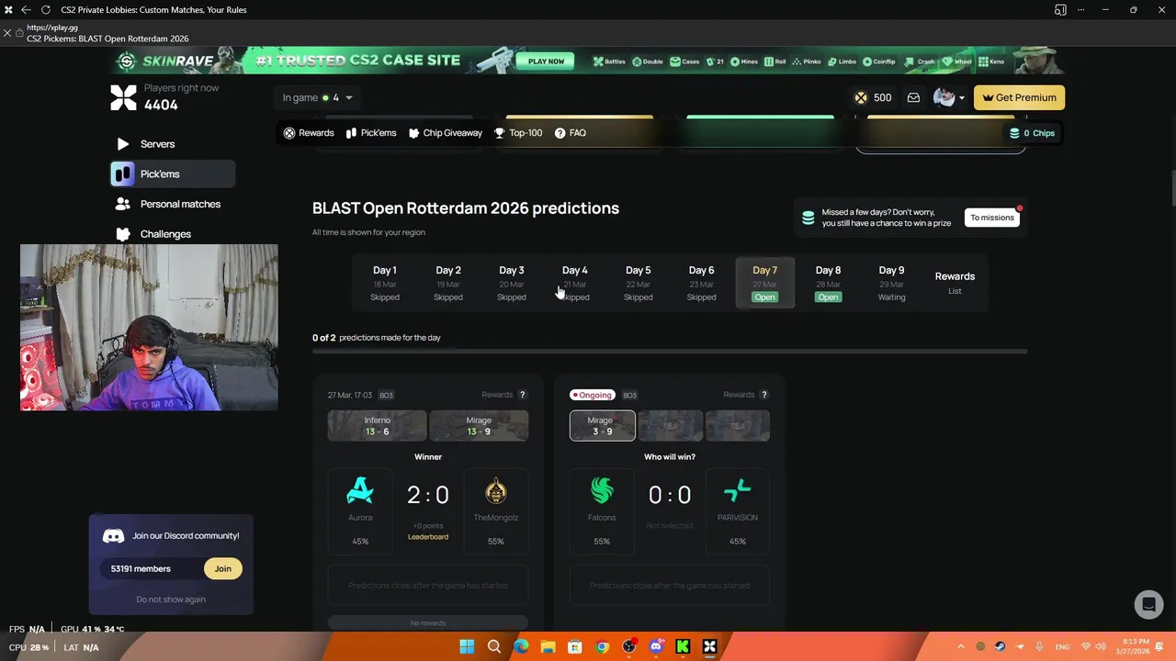The image size is (1176, 661).
Task: Click the Players right now 4404 text
Action: [x=181, y=97]
